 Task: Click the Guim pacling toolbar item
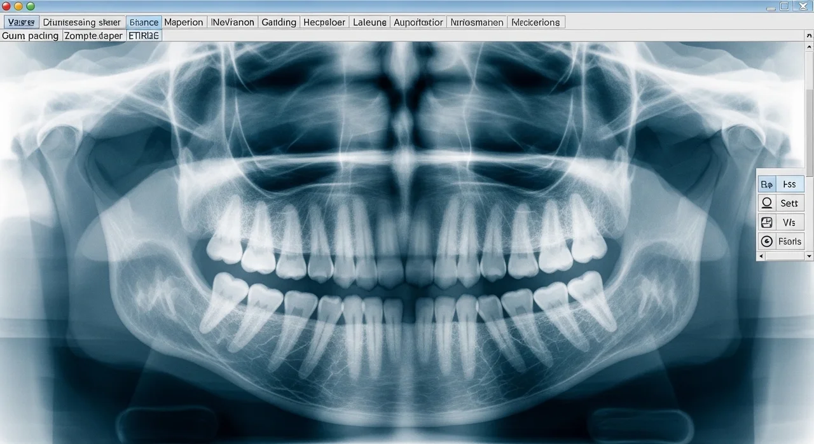[x=30, y=36]
